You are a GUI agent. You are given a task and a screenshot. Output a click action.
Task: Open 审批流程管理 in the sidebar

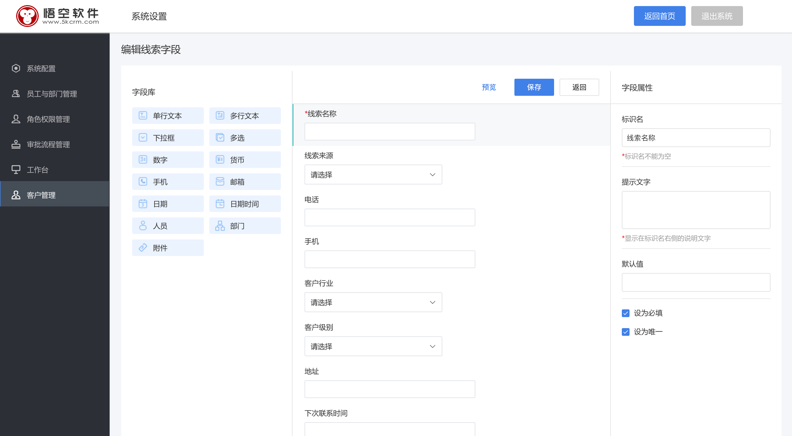click(48, 145)
